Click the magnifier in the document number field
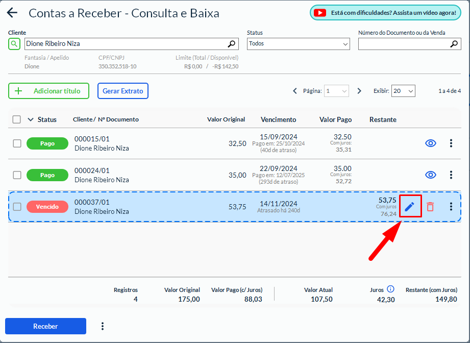This screenshot has height=343, width=470. coord(454,44)
